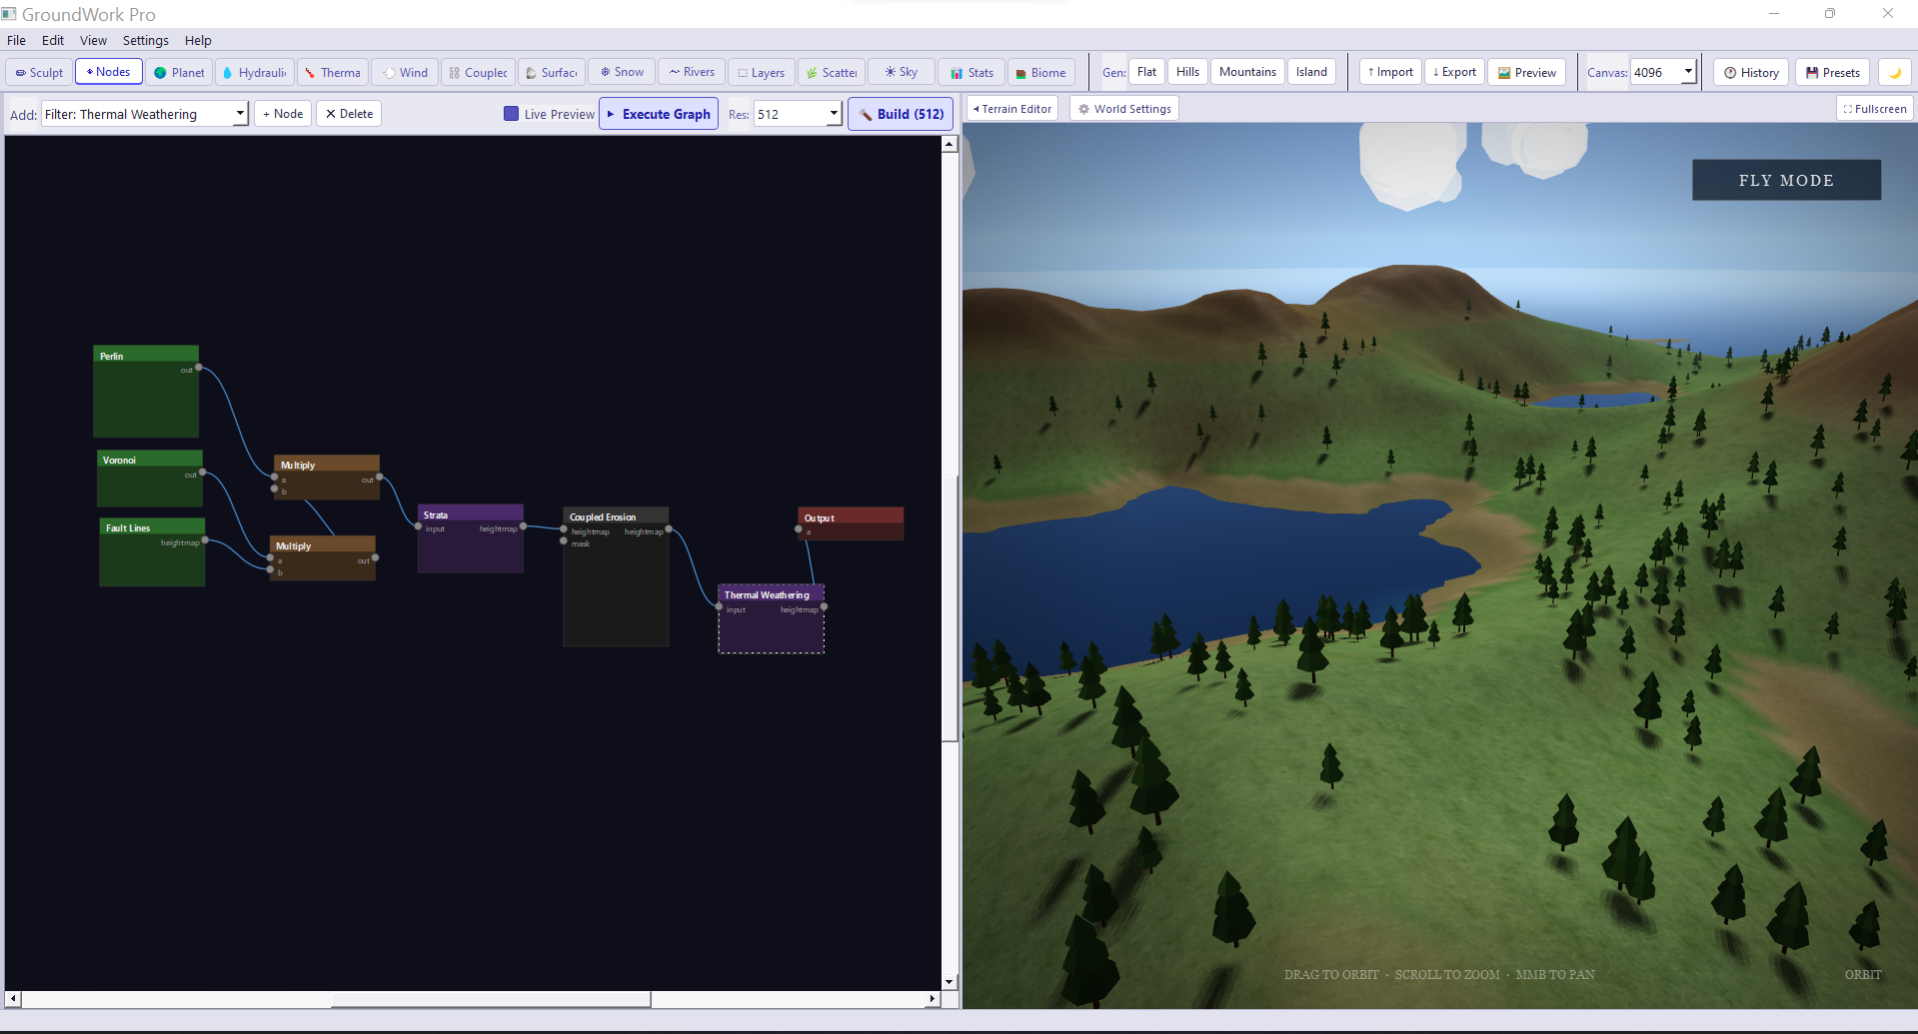Click the Build (512) button
Screen dimensions: 1918x1034
click(901, 114)
